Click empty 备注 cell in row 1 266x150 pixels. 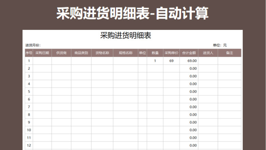[x=230, y=61]
